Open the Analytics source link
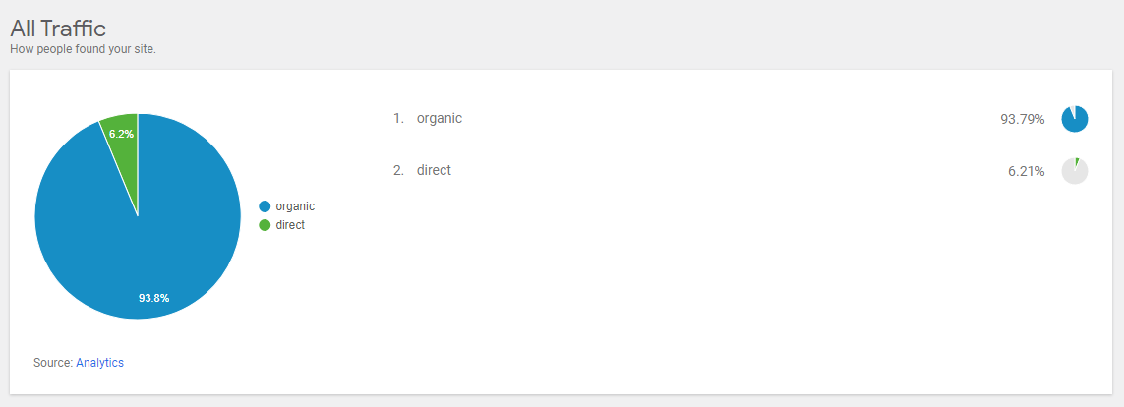Viewport: 1124px width, 407px height. (x=99, y=363)
